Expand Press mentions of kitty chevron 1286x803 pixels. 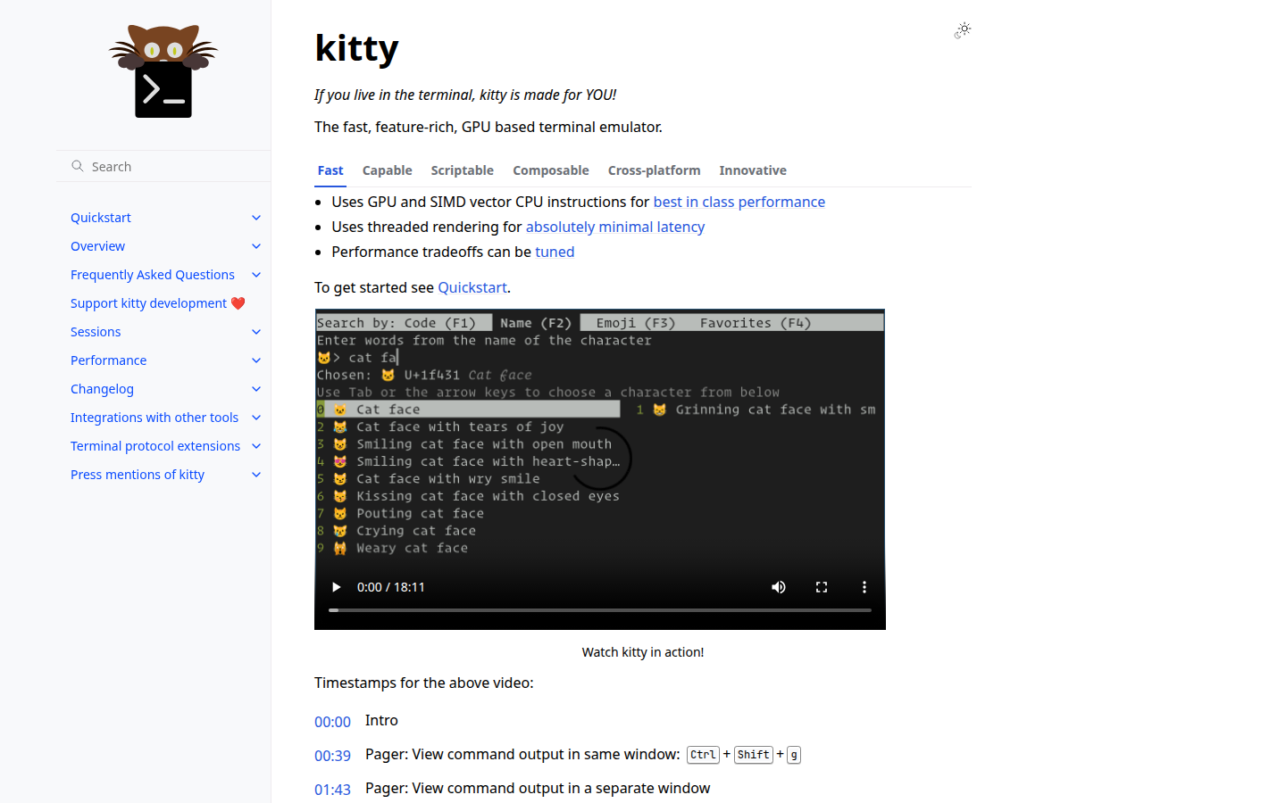(x=256, y=475)
